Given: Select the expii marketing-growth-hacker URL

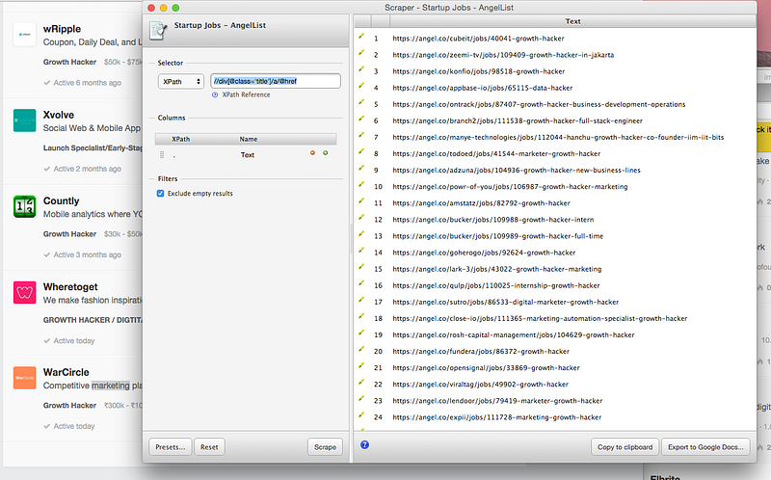Looking at the screenshot, I should click(497, 417).
